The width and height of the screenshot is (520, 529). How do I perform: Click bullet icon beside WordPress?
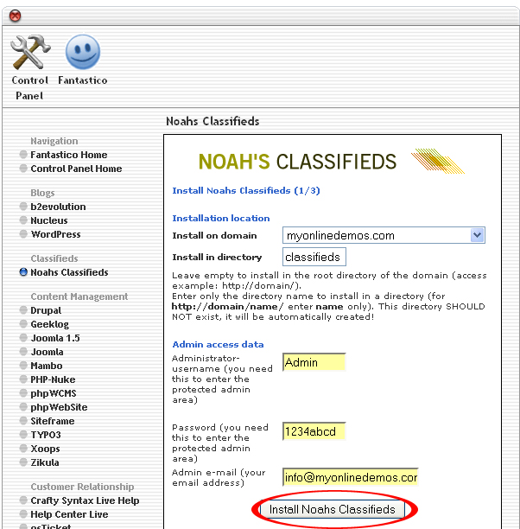tap(23, 233)
